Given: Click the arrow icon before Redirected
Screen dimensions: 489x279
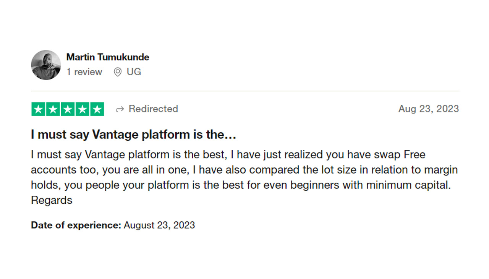Looking at the screenshot, I should [x=120, y=109].
